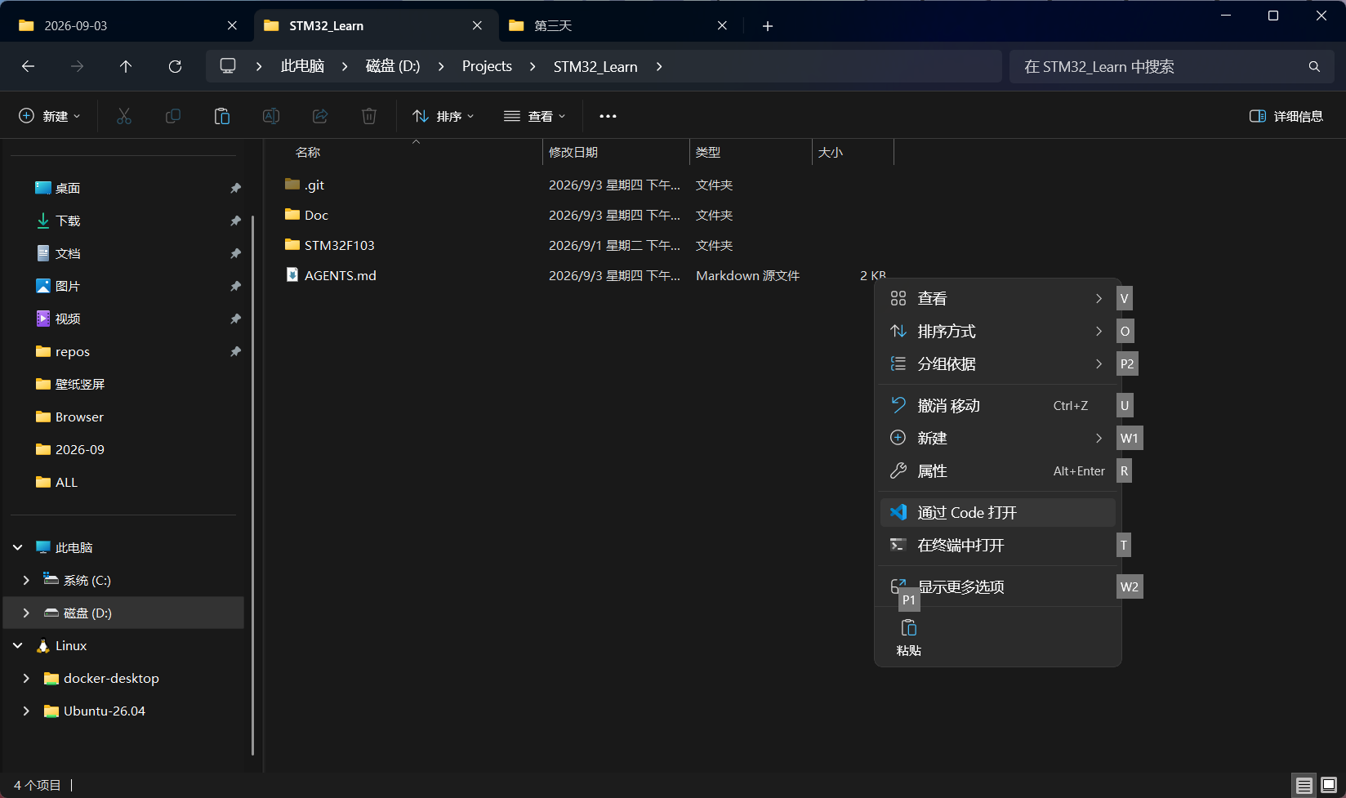Choose 显示更多选项 in context menu
The image size is (1346, 798).
(x=998, y=586)
